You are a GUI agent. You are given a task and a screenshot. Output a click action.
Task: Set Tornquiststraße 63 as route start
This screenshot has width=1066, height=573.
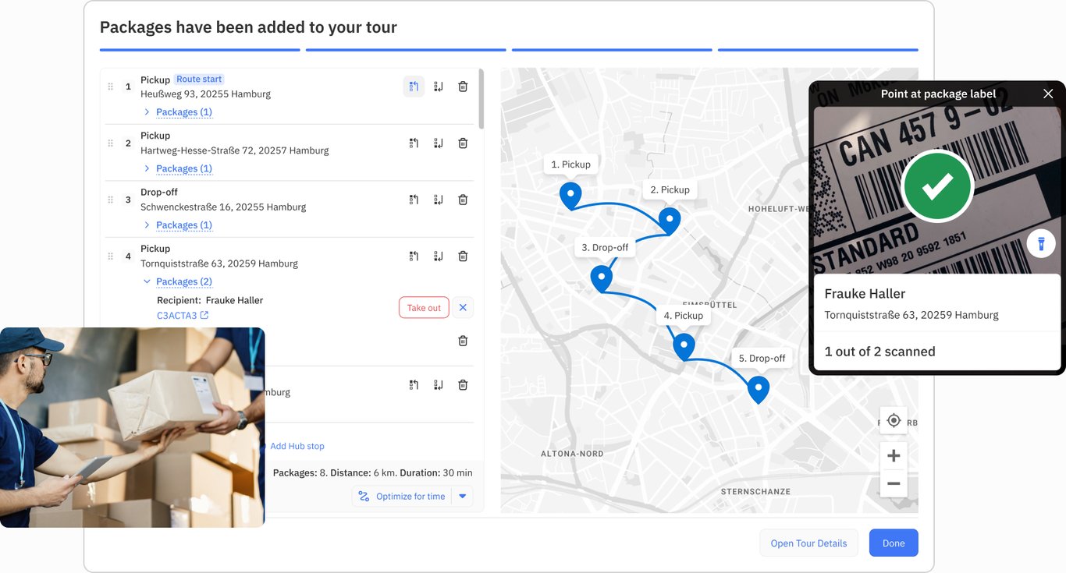click(414, 256)
